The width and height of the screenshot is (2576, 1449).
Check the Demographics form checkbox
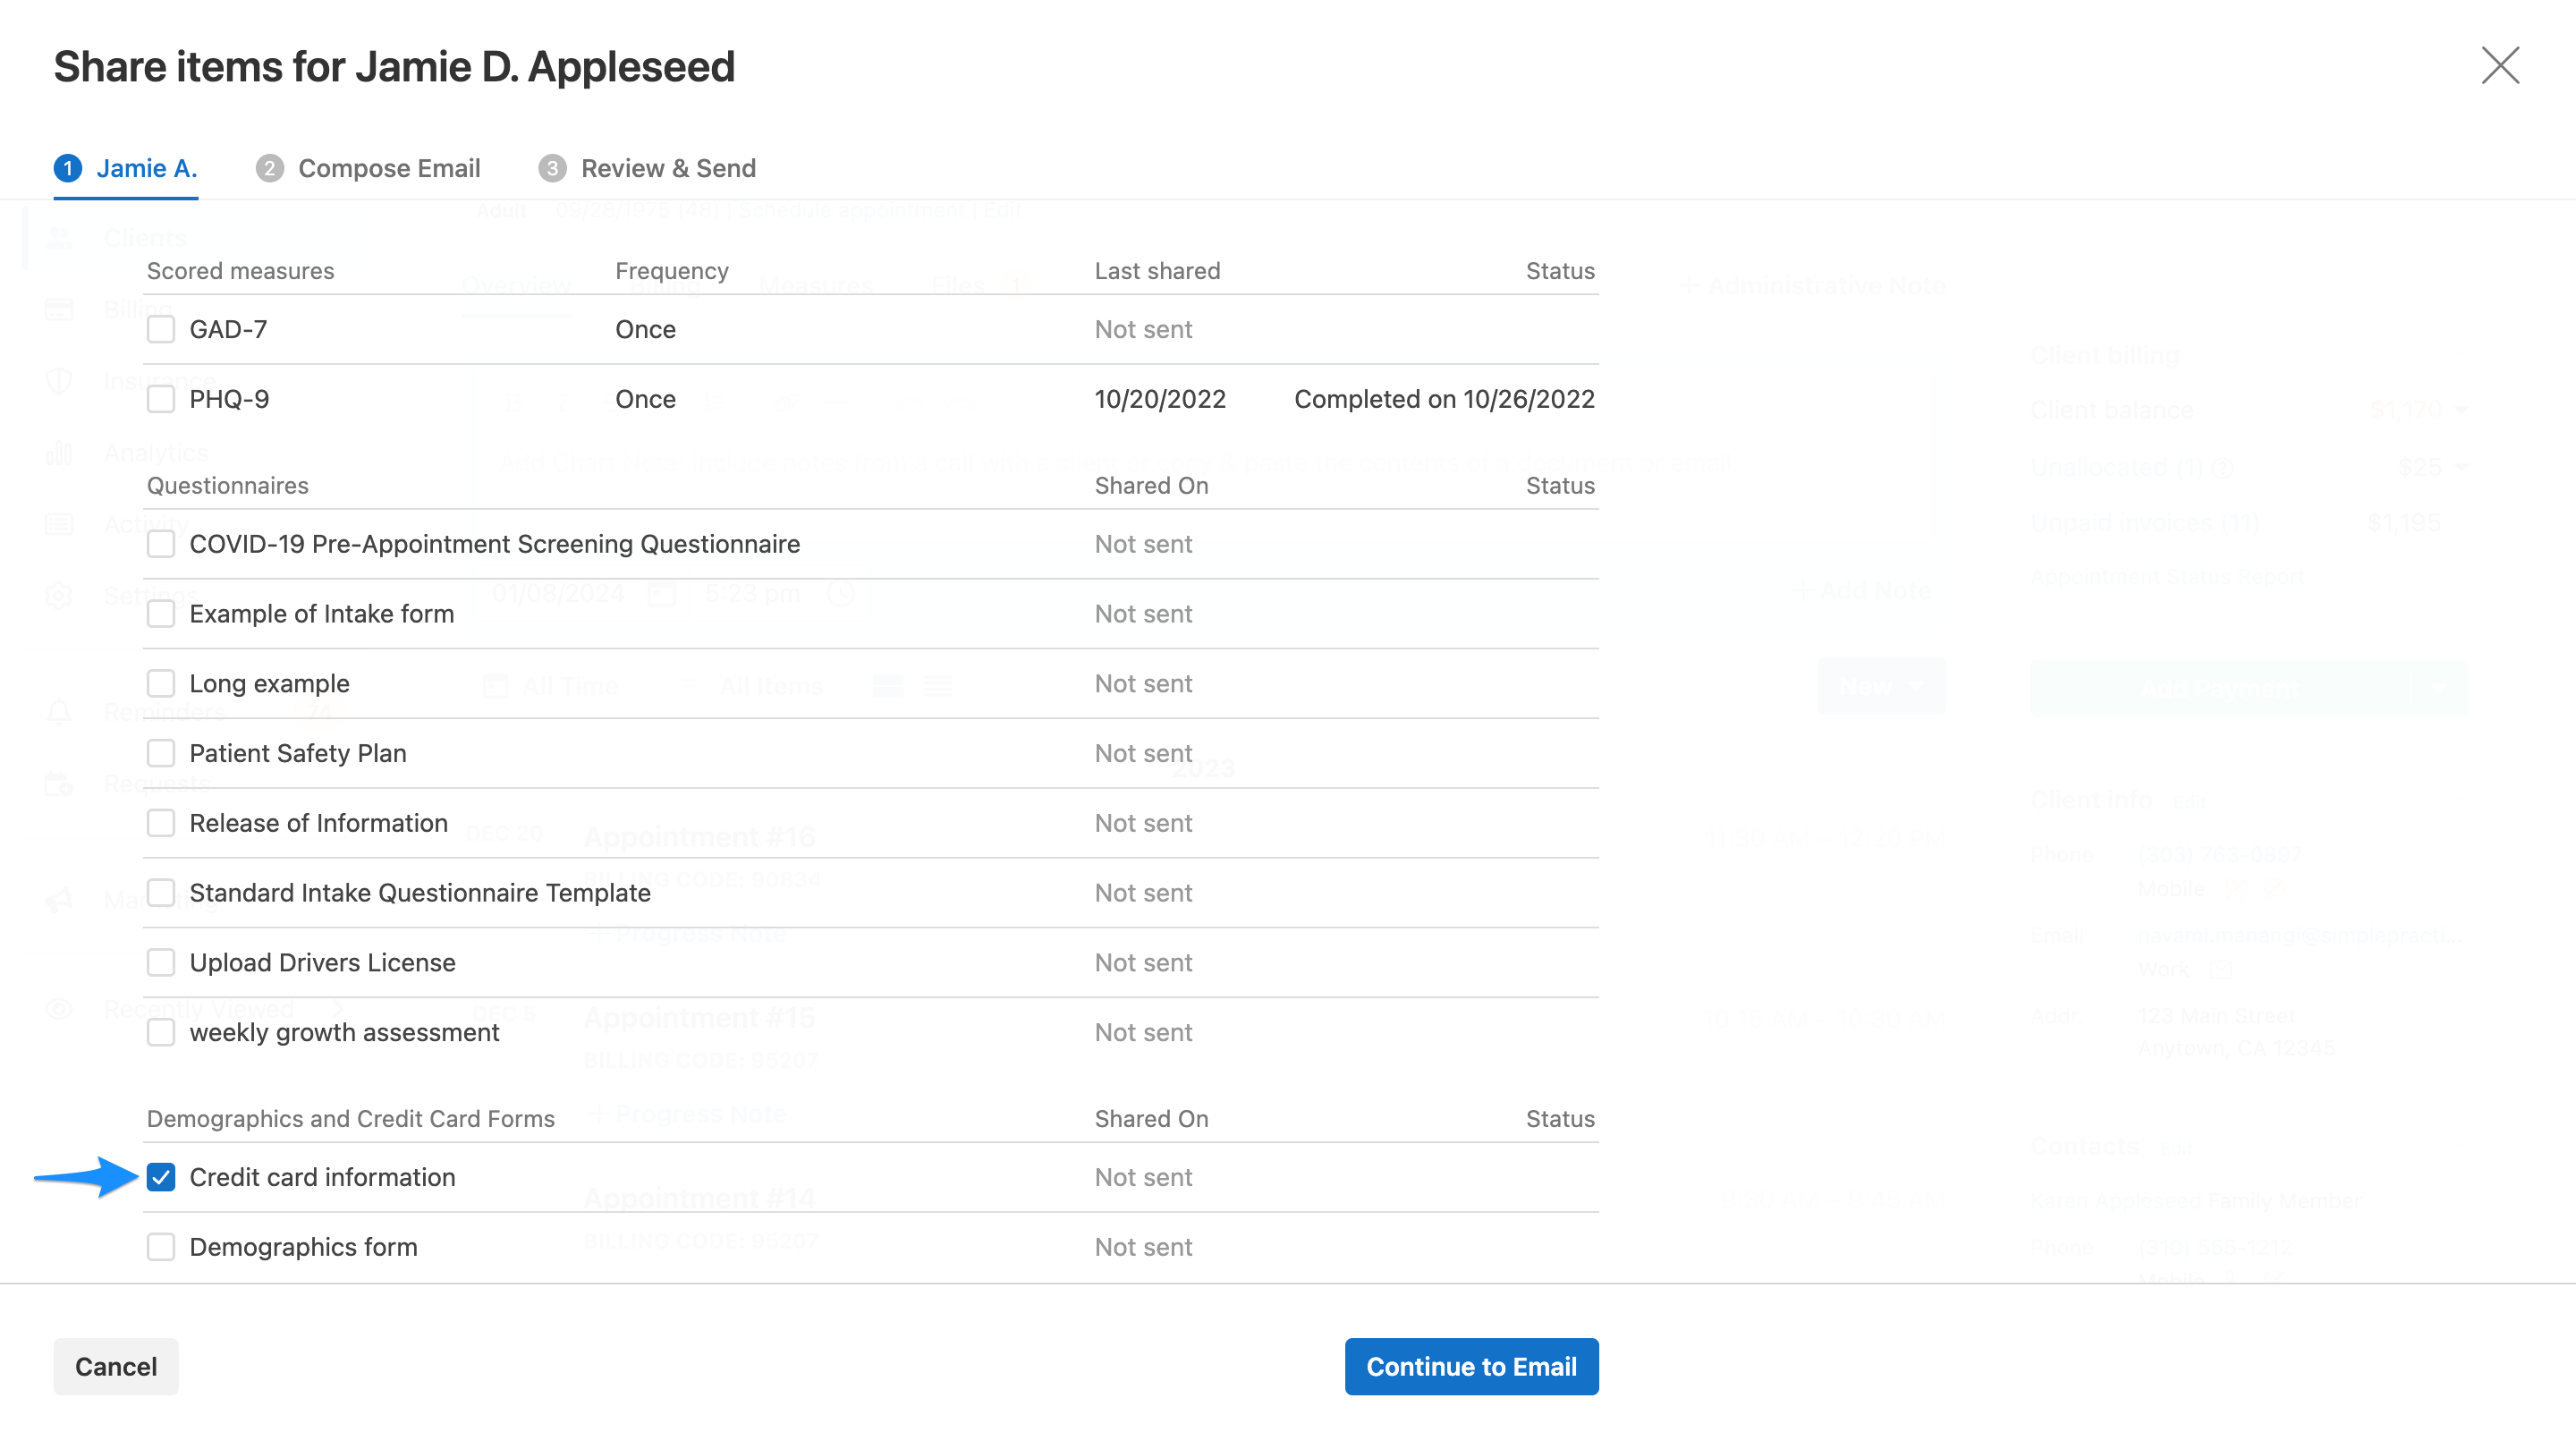(x=161, y=1247)
